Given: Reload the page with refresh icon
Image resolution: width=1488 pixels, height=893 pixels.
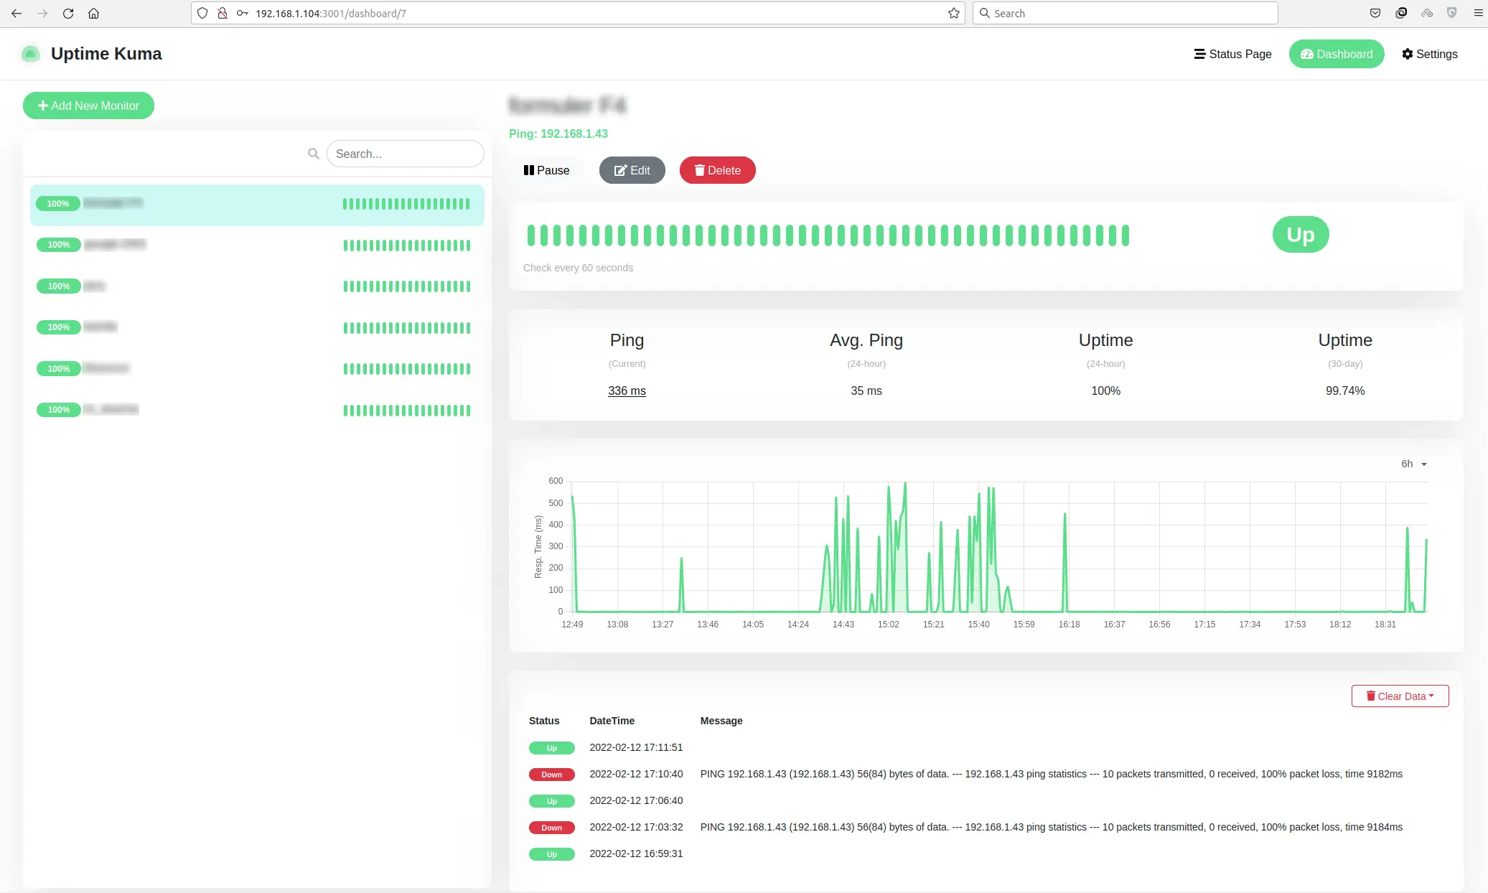Looking at the screenshot, I should pyautogui.click(x=68, y=14).
